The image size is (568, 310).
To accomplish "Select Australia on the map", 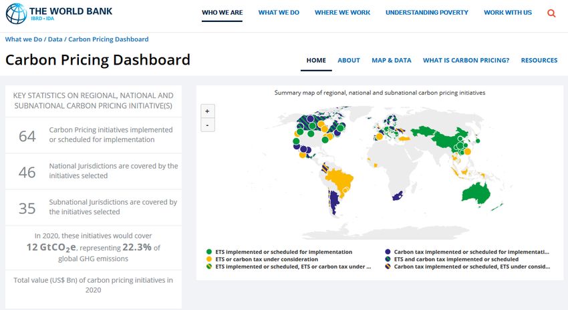I will 476,193.
